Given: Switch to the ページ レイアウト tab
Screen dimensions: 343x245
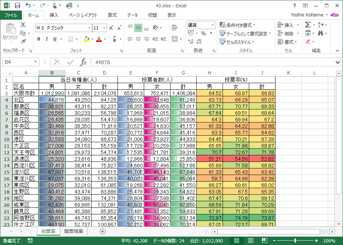Looking at the screenshot, I should 83,15.
